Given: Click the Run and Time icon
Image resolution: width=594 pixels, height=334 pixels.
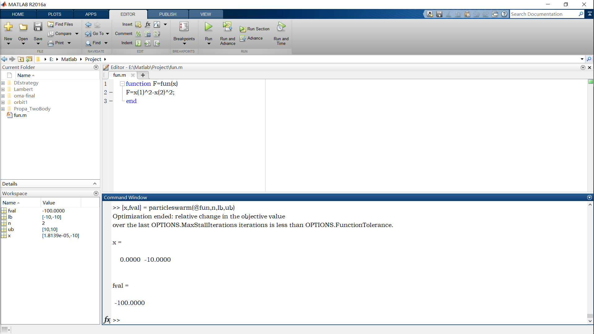Looking at the screenshot, I should pos(281,27).
